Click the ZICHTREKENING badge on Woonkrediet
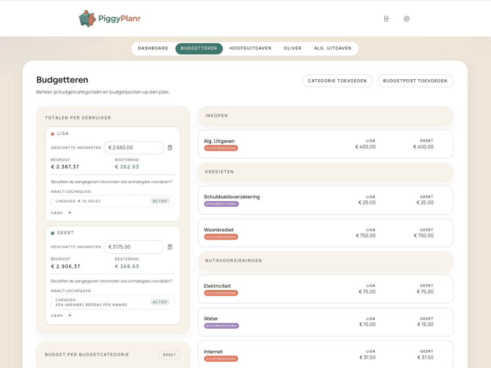 [221, 236]
